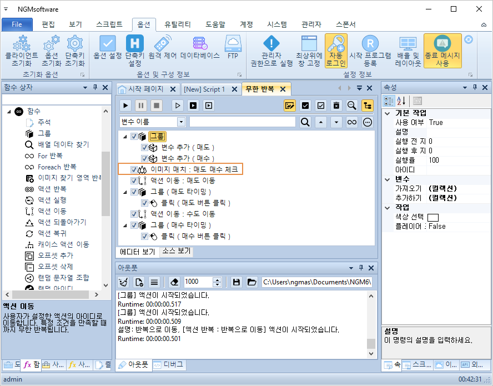Click the 색상 선택 color swatch
This screenshot has width=493, height=386.
(x=433, y=217)
